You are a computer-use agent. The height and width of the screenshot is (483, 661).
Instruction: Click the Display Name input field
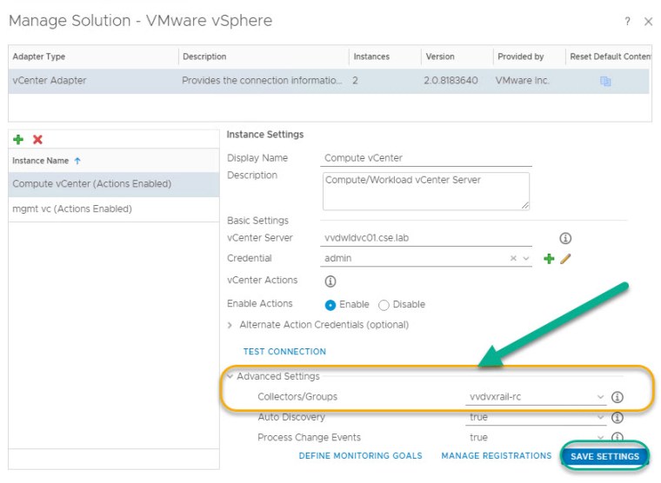tap(426, 159)
